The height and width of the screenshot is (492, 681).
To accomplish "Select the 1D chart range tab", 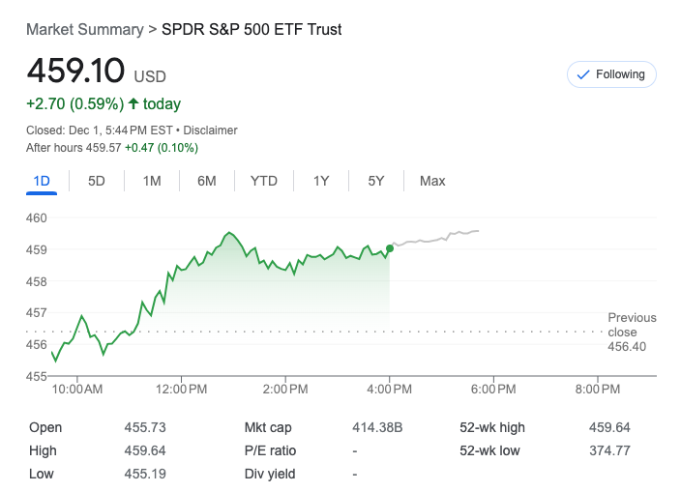I will click(x=42, y=181).
